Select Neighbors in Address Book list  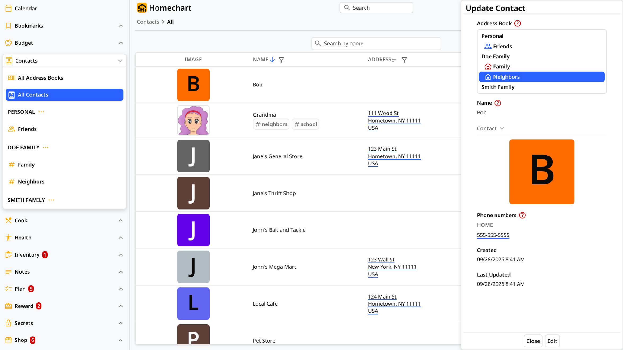coord(542,77)
